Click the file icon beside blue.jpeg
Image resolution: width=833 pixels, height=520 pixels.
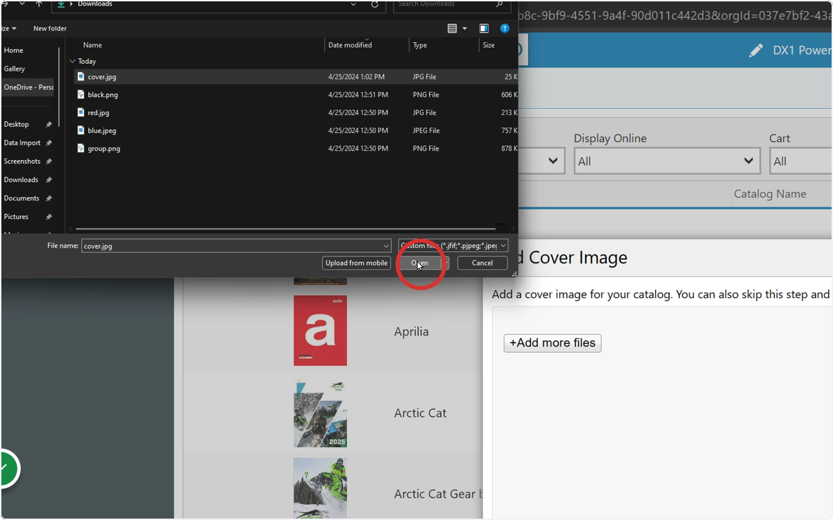(81, 130)
